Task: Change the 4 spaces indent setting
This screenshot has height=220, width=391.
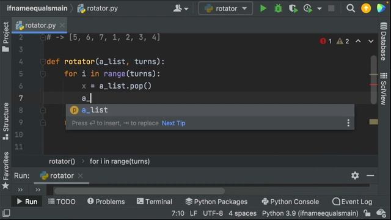Action: [243, 213]
